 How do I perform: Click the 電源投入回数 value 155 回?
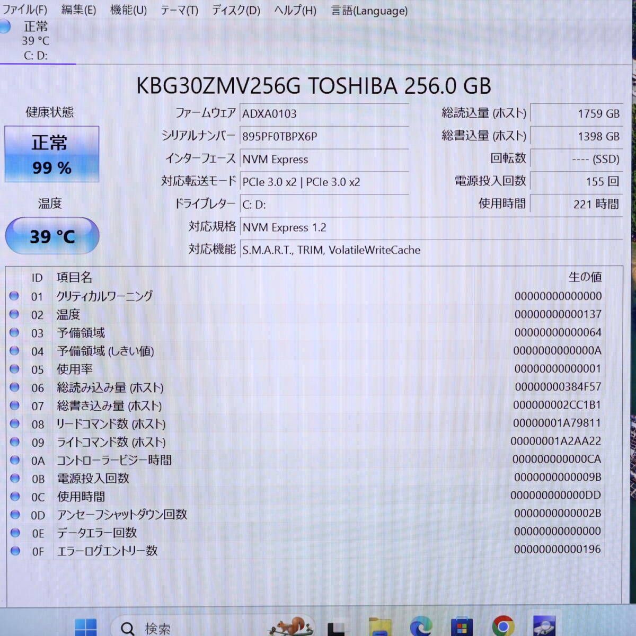[x=577, y=181]
